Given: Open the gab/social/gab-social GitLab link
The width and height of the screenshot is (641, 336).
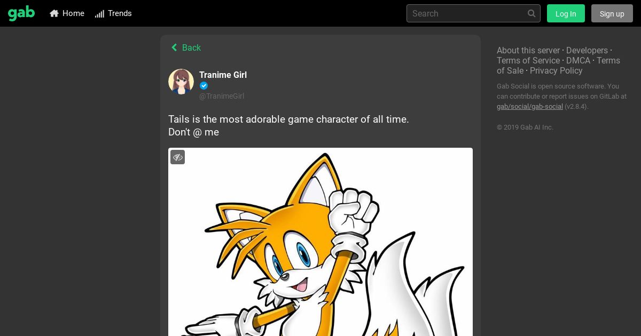Looking at the screenshot, I should (x=530, y=107).
